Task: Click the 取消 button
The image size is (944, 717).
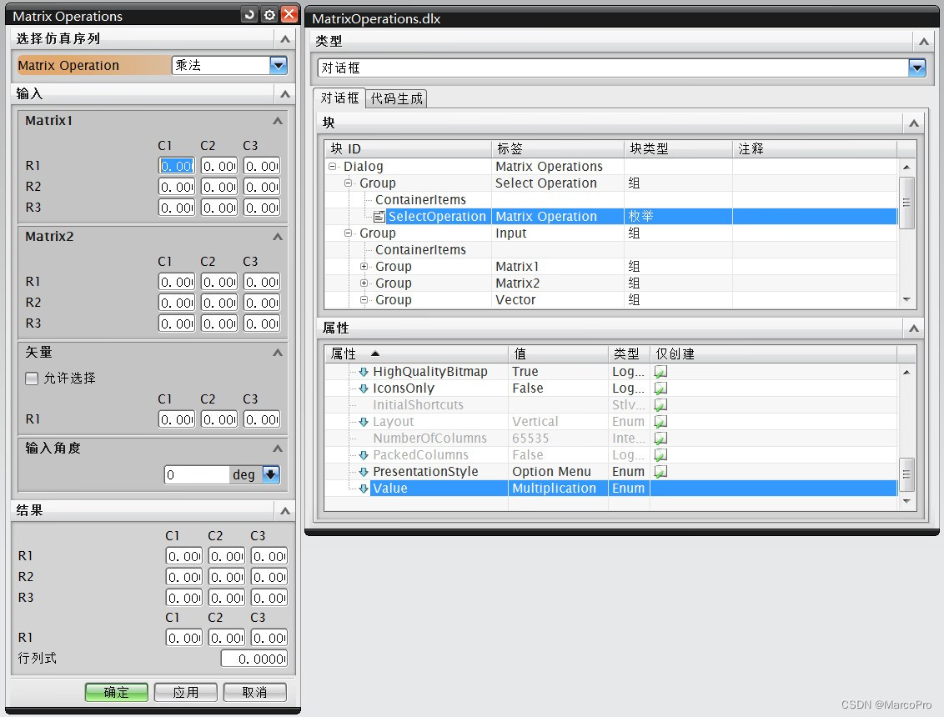Action: 254,690
